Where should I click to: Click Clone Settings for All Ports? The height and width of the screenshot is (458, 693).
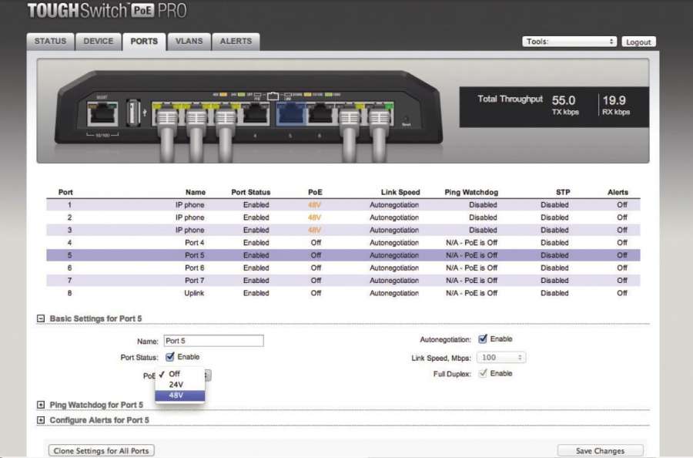point(101,450)
